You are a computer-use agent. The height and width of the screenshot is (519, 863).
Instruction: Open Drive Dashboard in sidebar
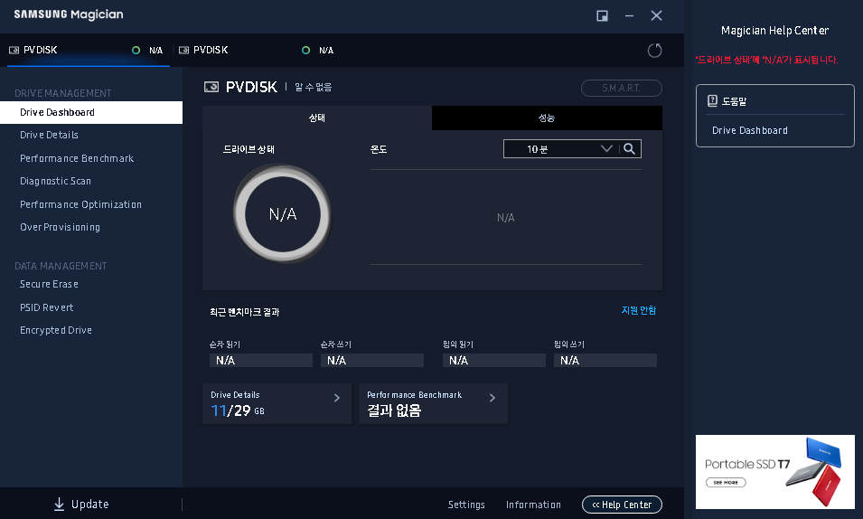pos(91,112)
